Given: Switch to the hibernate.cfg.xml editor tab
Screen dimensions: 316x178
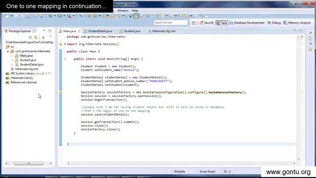Looking at the screenshot, I should click(162, 31).
